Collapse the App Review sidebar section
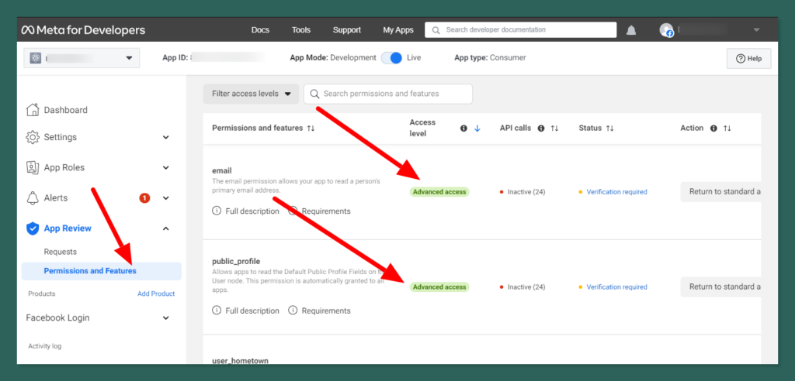 pyautogui.click(x=165, y=228)
